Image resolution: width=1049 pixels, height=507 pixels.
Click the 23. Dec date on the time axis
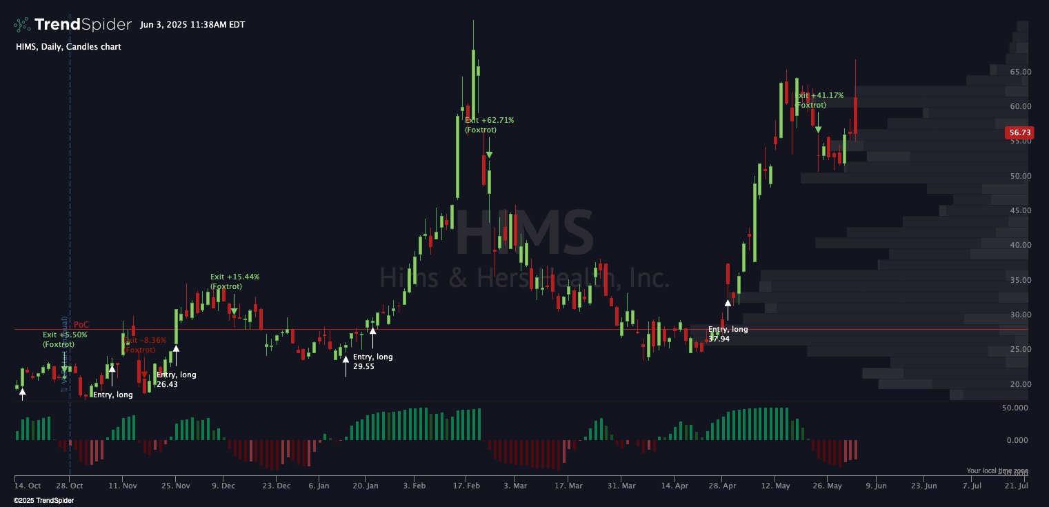pos(276,486)
